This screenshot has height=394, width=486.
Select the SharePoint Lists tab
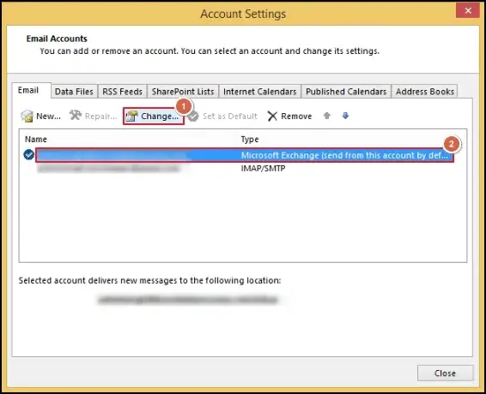[x=183, y=92]
